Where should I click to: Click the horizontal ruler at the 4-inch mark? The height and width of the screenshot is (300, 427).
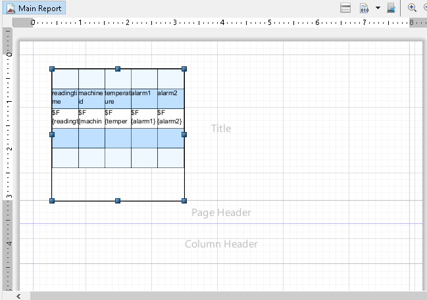click(x=222, y=22)
